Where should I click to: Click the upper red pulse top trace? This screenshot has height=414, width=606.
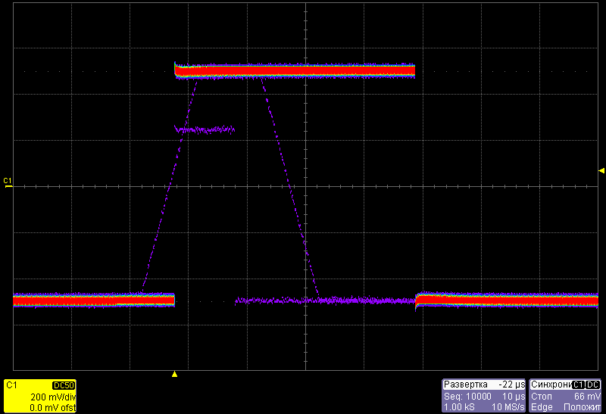(295, 71)
